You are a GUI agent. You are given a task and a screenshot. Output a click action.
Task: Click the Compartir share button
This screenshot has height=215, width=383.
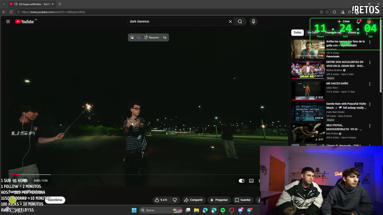click(x=194, y=200)
